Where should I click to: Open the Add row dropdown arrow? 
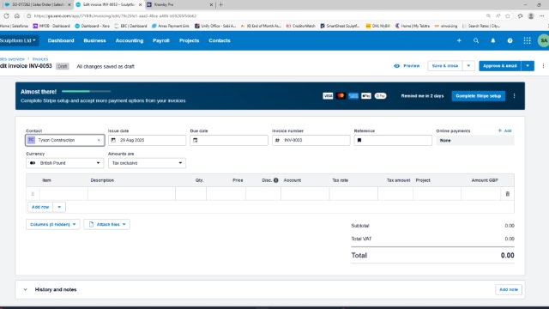click(59, 207)
